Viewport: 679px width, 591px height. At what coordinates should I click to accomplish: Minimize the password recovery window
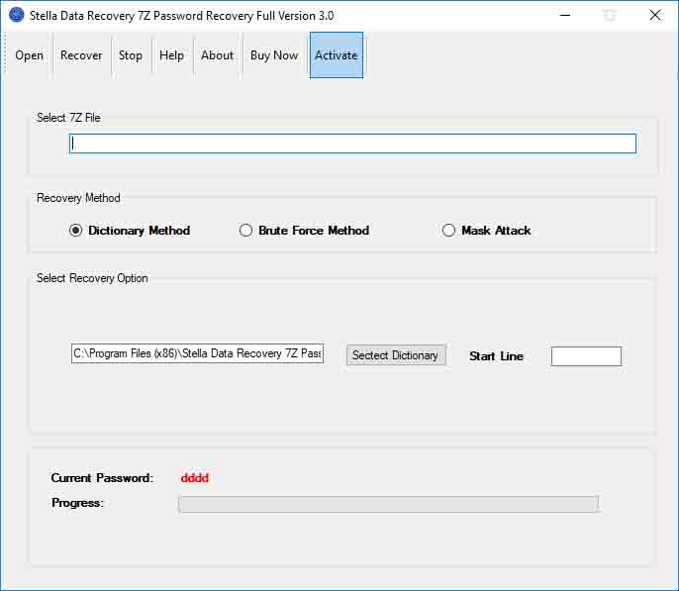pos(564,15)
